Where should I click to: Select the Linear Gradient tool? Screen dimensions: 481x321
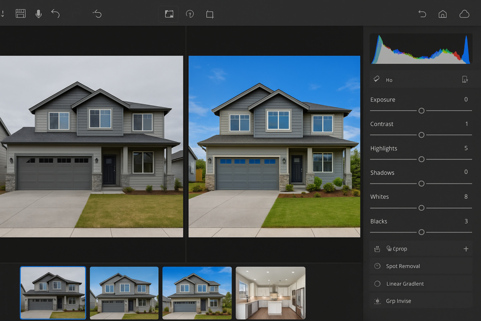click(404, 284)
